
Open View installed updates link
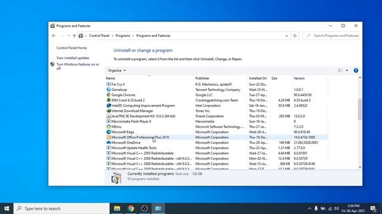click(x=73, y=58)
